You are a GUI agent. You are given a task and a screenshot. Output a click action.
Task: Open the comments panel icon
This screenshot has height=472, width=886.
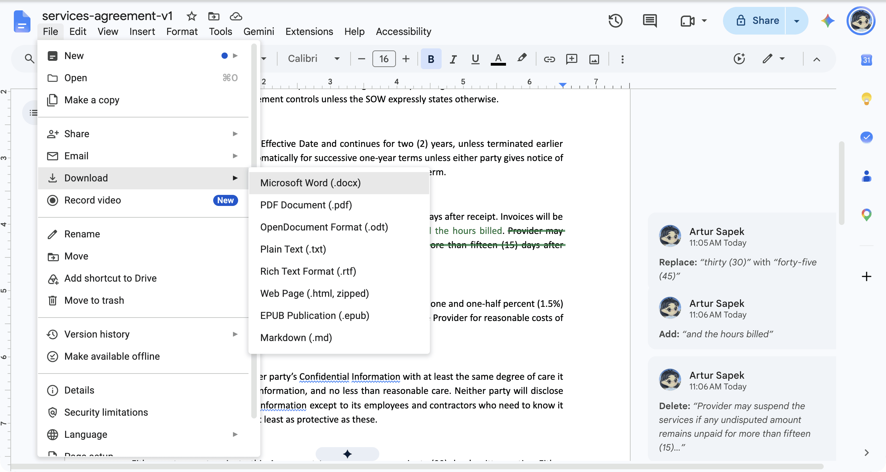tap(650, 21)
